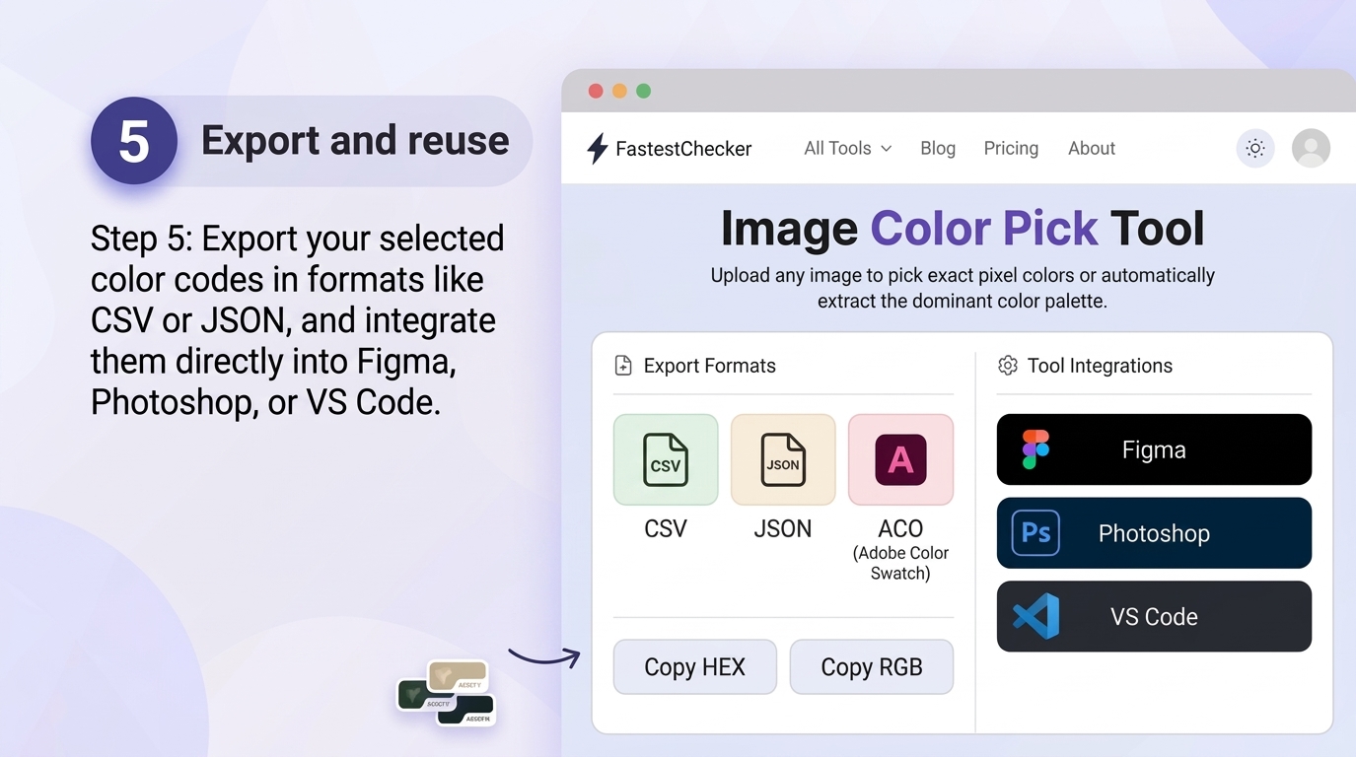Minimize the window with the yellow button
The width and height of the screenshot is (1356, 757).
pyautogui.click(x=619, y=91)
